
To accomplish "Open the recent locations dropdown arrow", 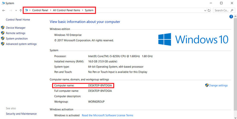I will 15,10.
